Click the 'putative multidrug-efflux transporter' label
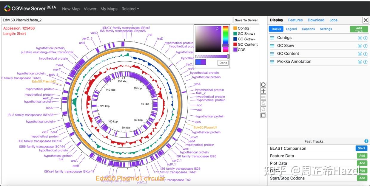 [x=47, y=52]
